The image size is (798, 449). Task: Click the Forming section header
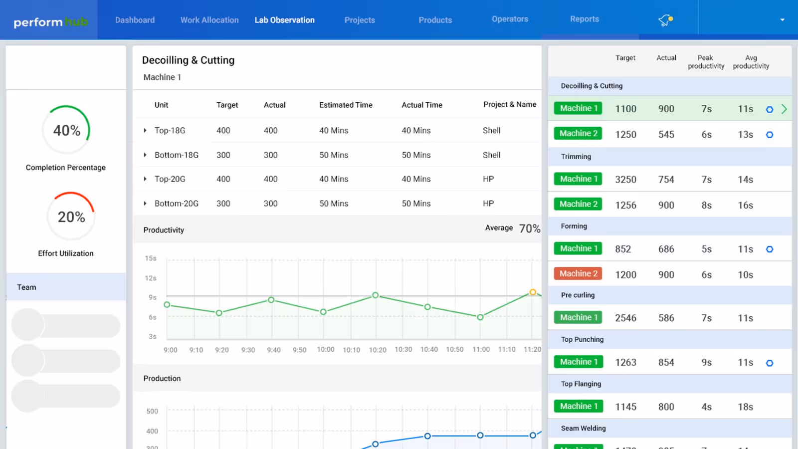click(669, 226)
